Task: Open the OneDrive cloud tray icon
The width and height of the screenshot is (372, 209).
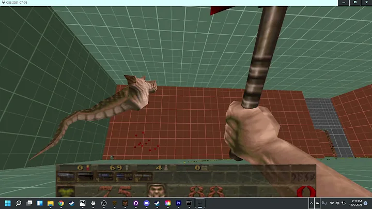Action: point(317,203)
